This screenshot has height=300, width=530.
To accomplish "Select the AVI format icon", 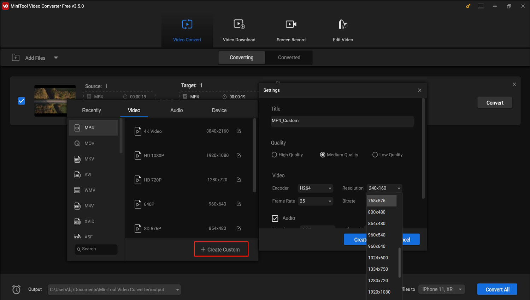I will pyautogui.click(x=77, y=174).
